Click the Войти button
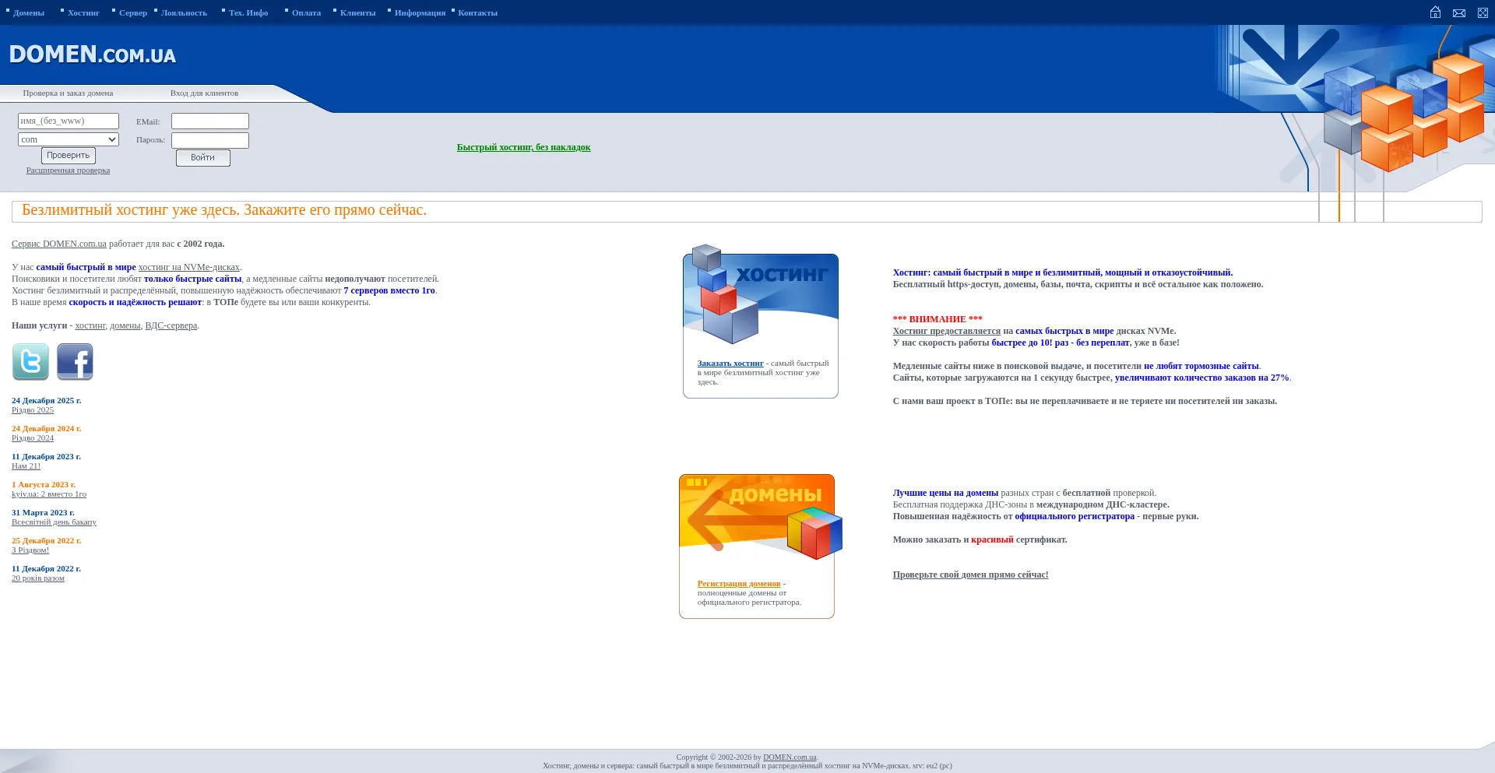The height and width of the screenshot is (773, 1495). [x=202, y=158]
